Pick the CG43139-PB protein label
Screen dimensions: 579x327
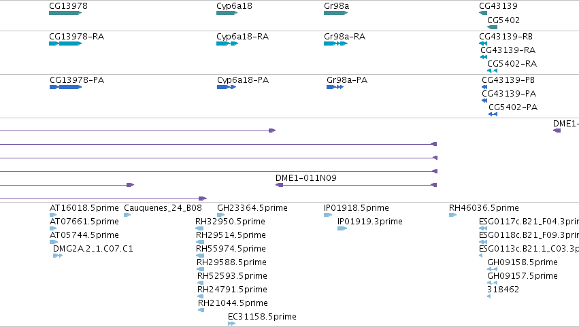coord(508,80)
